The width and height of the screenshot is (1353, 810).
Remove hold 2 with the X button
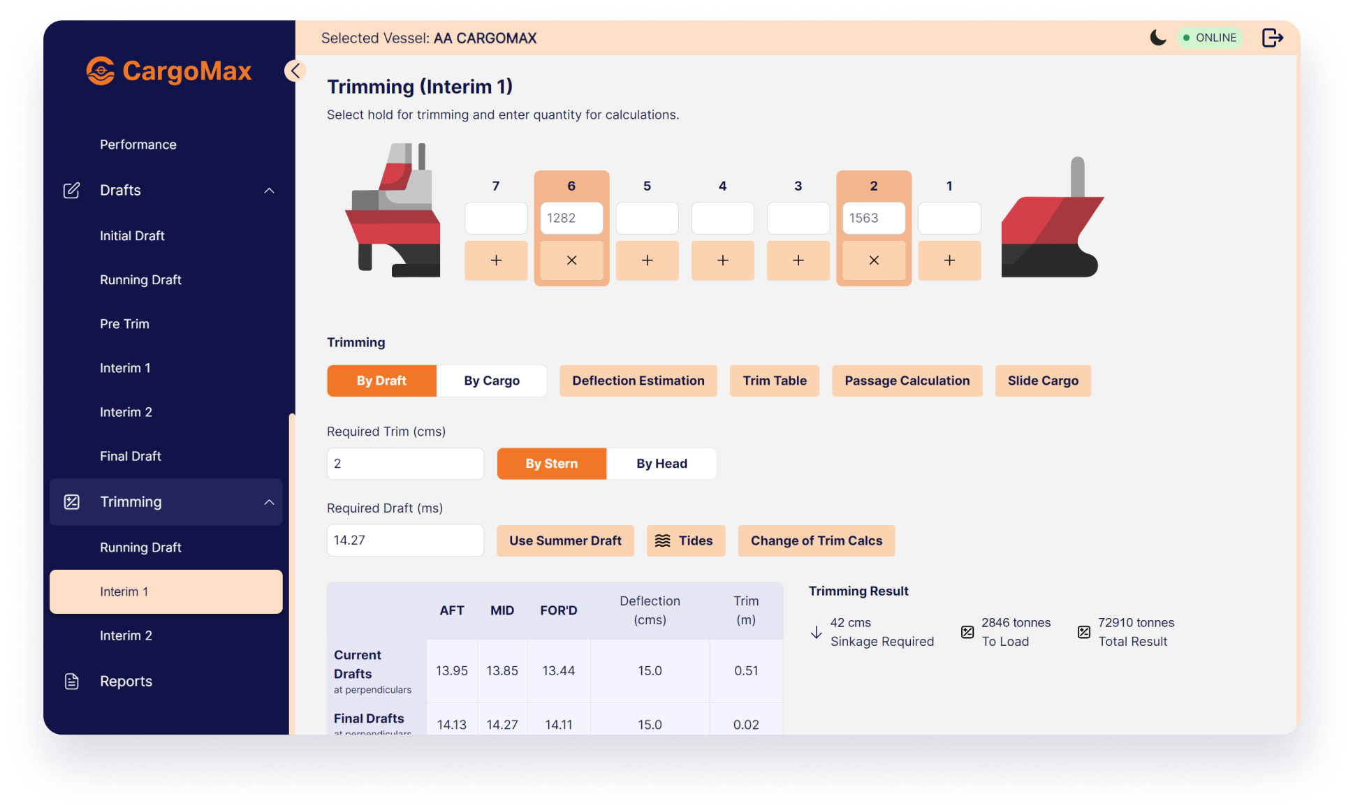click(874, 260)
